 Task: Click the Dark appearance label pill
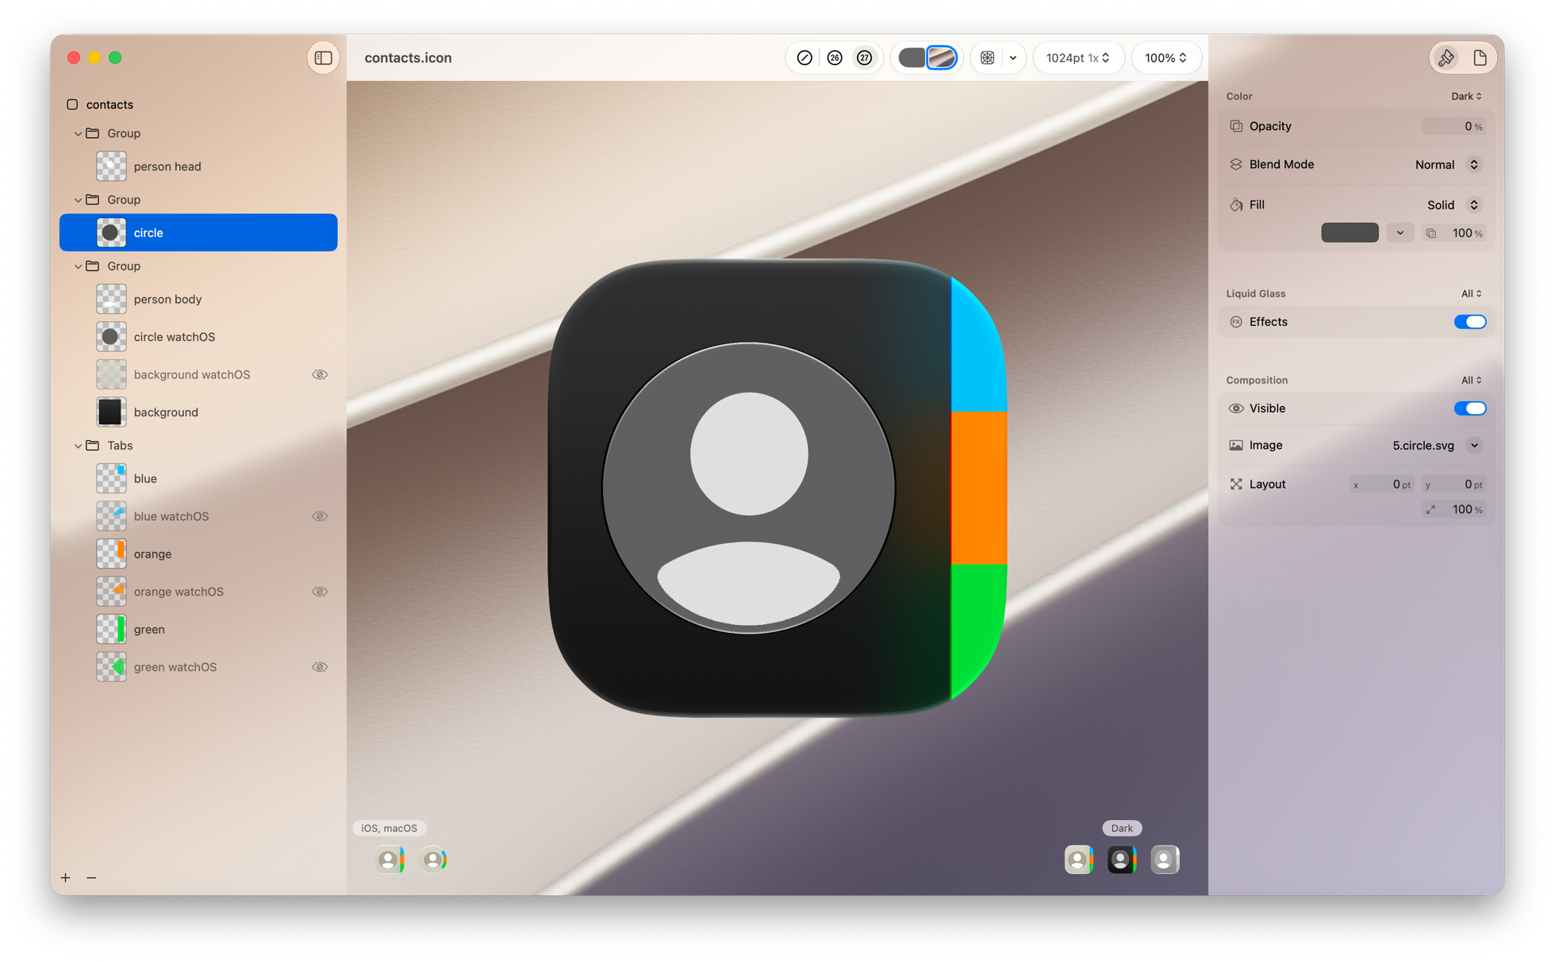1122,828
